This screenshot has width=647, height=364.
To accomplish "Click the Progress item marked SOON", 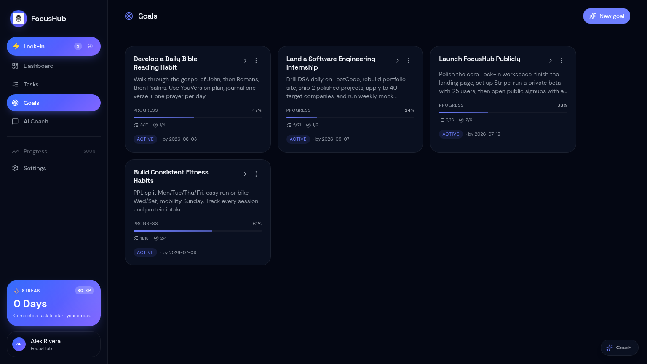I will [x=53, y=151].
